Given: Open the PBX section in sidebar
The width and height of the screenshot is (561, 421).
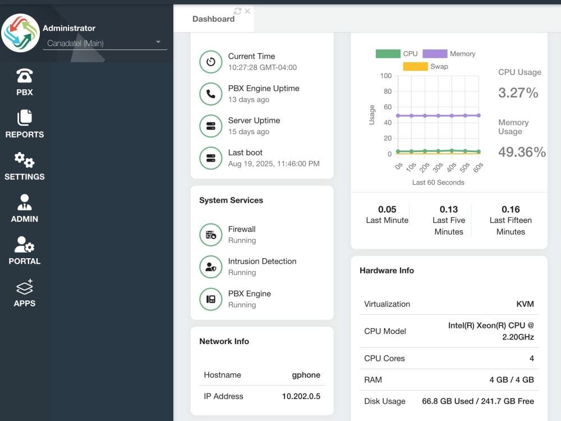Looking at the screenshot, I should [x=24, y=83].
